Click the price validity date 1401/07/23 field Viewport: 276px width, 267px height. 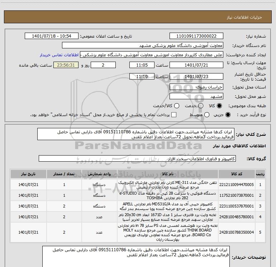pyautogui.click(x=196, y=76)
